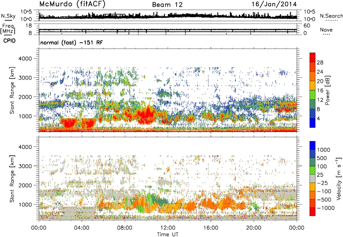Click the gray segment of velocity colorbar
Image resolution: width=343 pixels, height=237 pixels.
pos(313,179)
